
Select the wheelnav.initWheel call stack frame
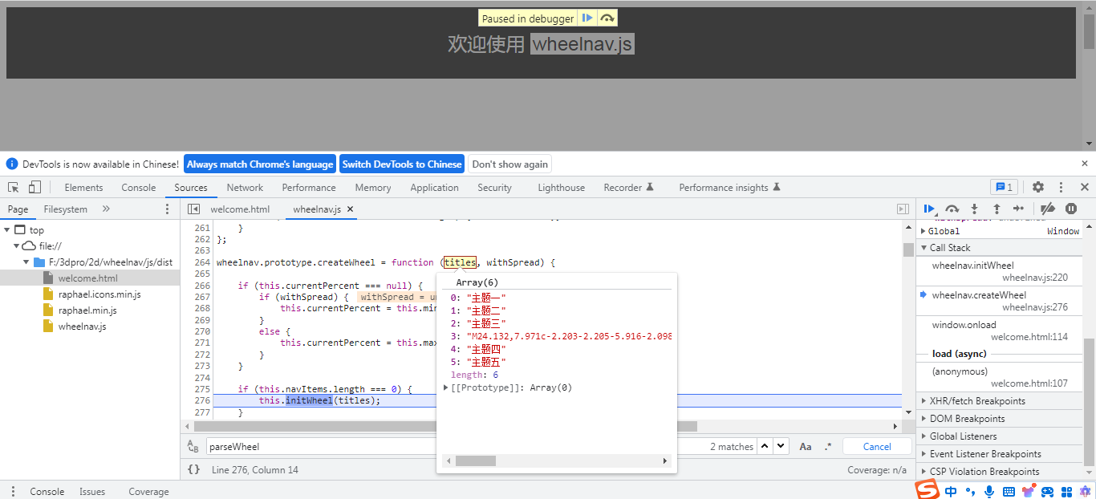tap(1000, 271)
